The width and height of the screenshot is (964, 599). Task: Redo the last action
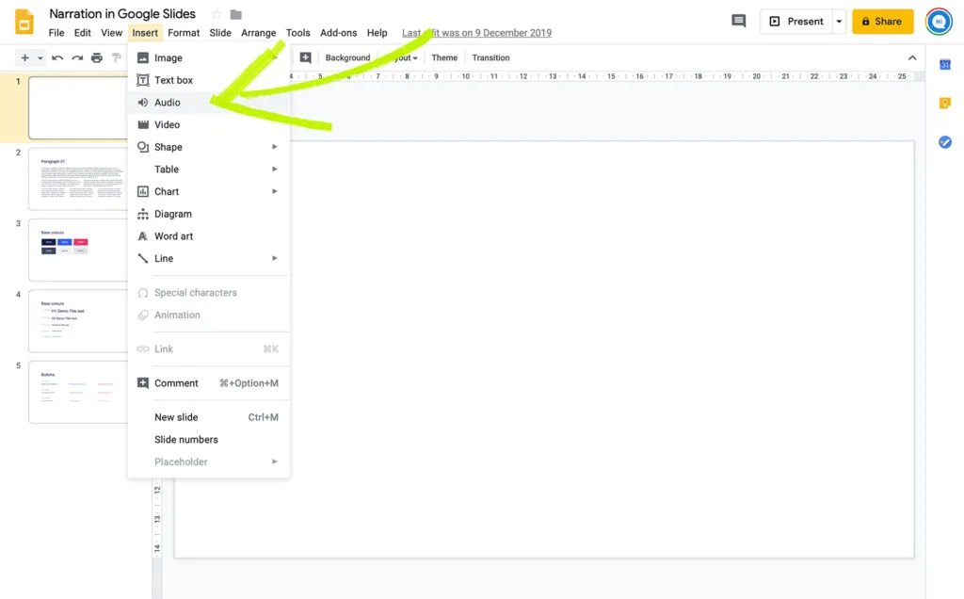77,57
